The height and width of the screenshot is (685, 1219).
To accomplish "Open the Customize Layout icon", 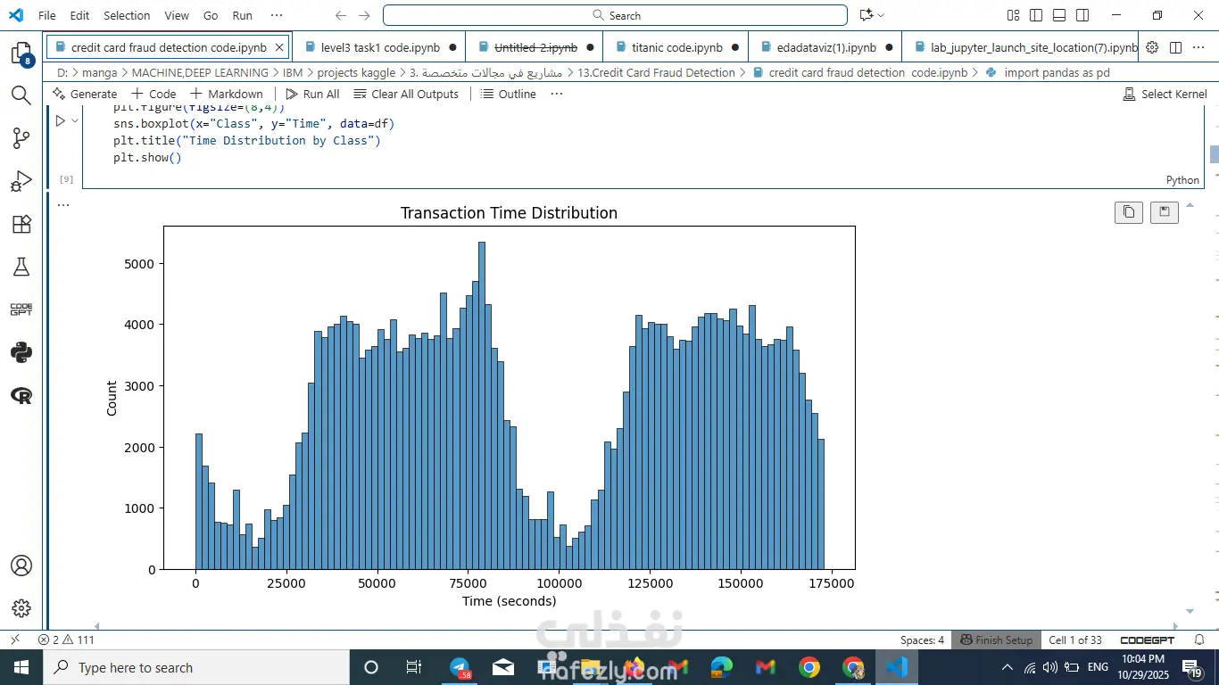I will 1013,15.
